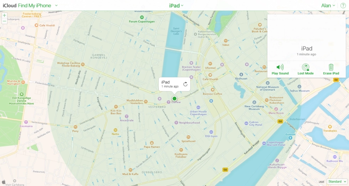Image resolution: width=349 pixels, height=186 pixels.
Task: Click the Pony restaurant marker
Action: (x=75, y=127)
